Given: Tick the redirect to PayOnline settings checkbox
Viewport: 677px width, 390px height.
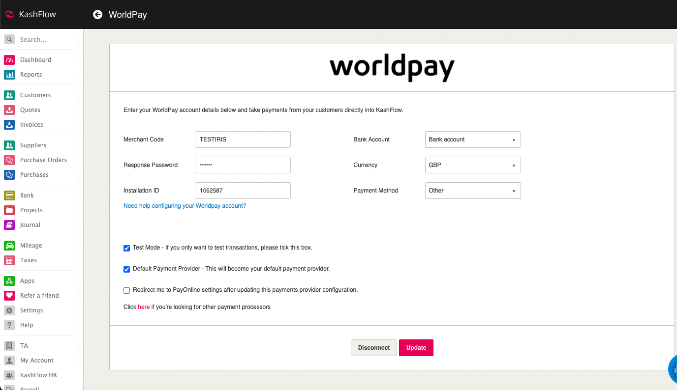Looking at the screenshot, I should click(x=126, y=290).
